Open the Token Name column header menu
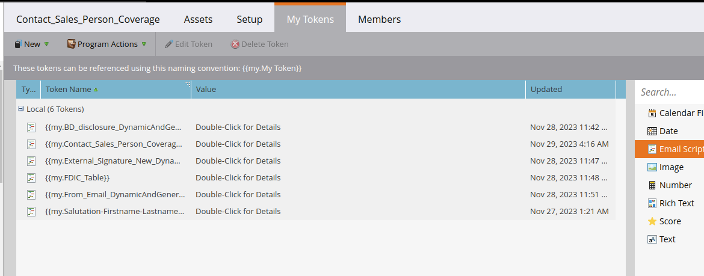The image size is (704, 276). (188, 84)
